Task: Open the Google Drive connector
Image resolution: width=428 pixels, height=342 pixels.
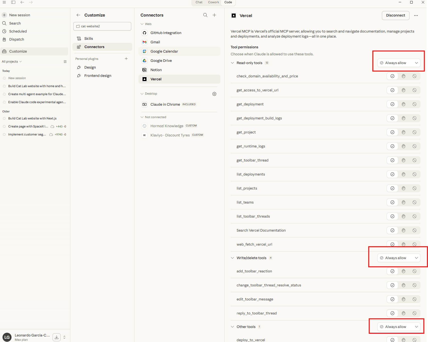Action: (x=179, y=61)
